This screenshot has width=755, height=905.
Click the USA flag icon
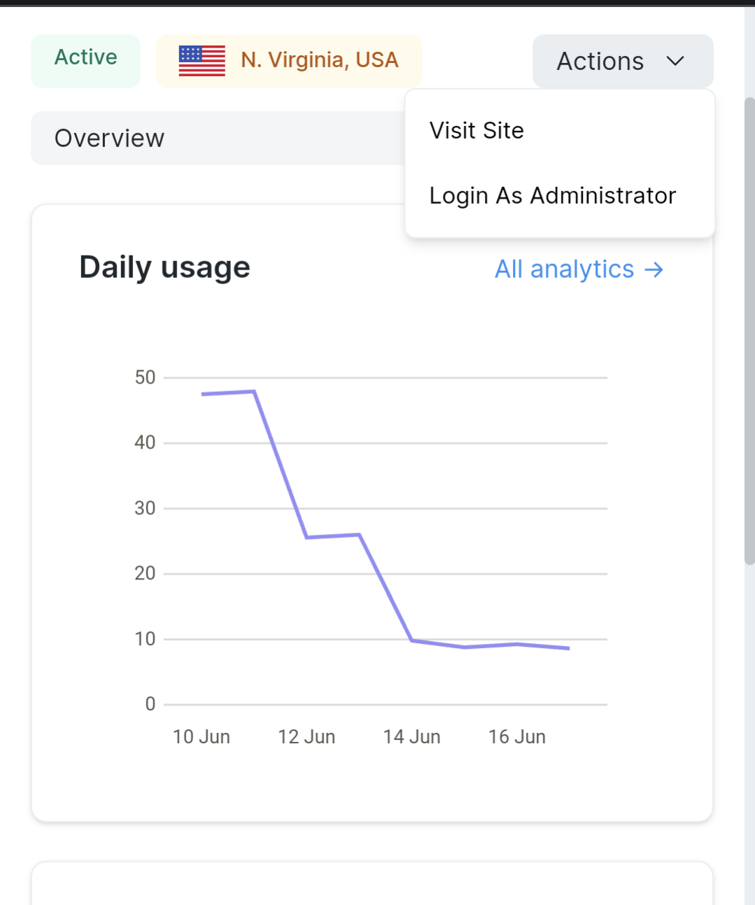[202, 61]
